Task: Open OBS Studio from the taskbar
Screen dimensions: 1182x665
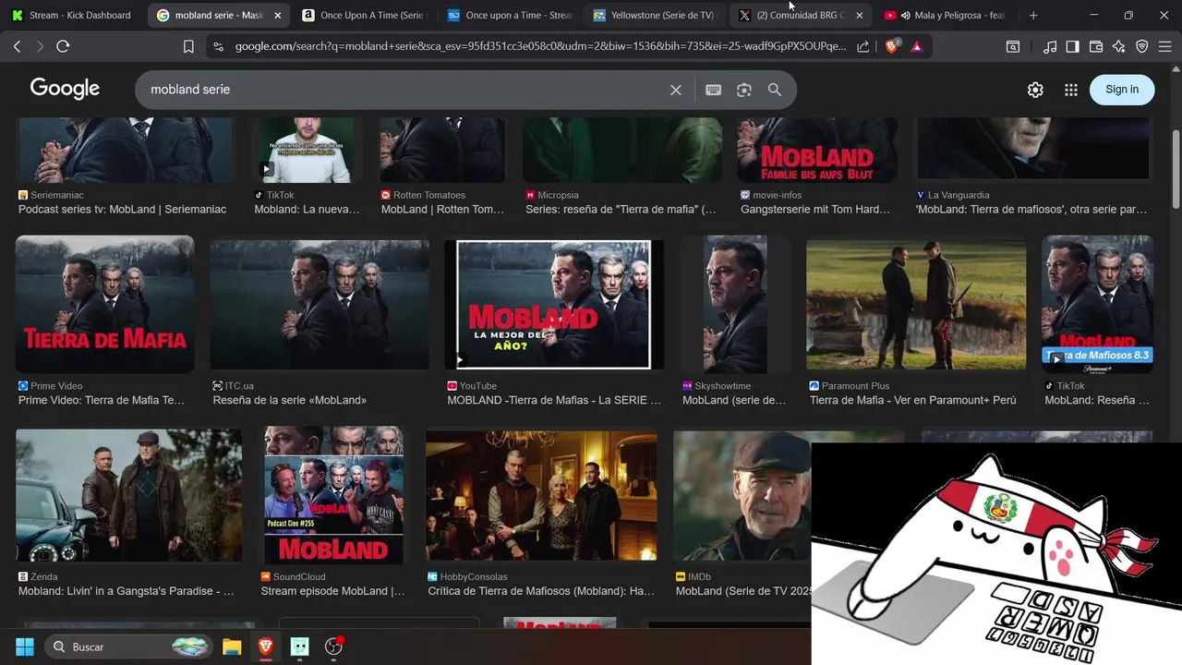Action: point(334,647)
